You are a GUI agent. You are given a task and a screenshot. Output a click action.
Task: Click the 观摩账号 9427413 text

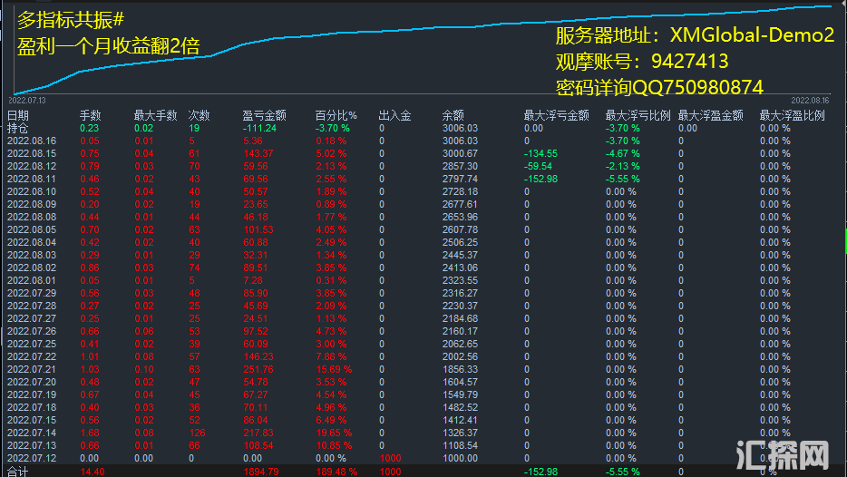[642, 62]
